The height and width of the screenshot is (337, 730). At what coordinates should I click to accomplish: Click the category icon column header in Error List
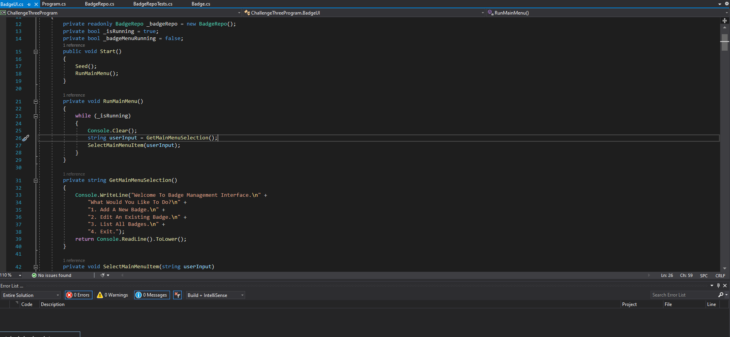click(x=16, y=304)
